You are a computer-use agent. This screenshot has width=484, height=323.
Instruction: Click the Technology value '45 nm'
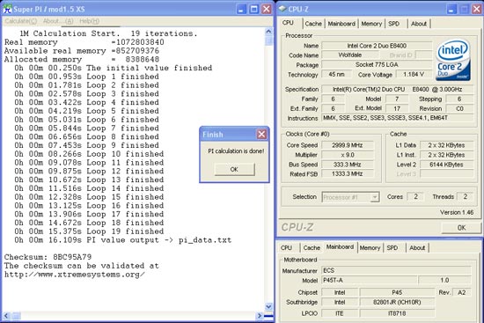[x=336, y=74]
